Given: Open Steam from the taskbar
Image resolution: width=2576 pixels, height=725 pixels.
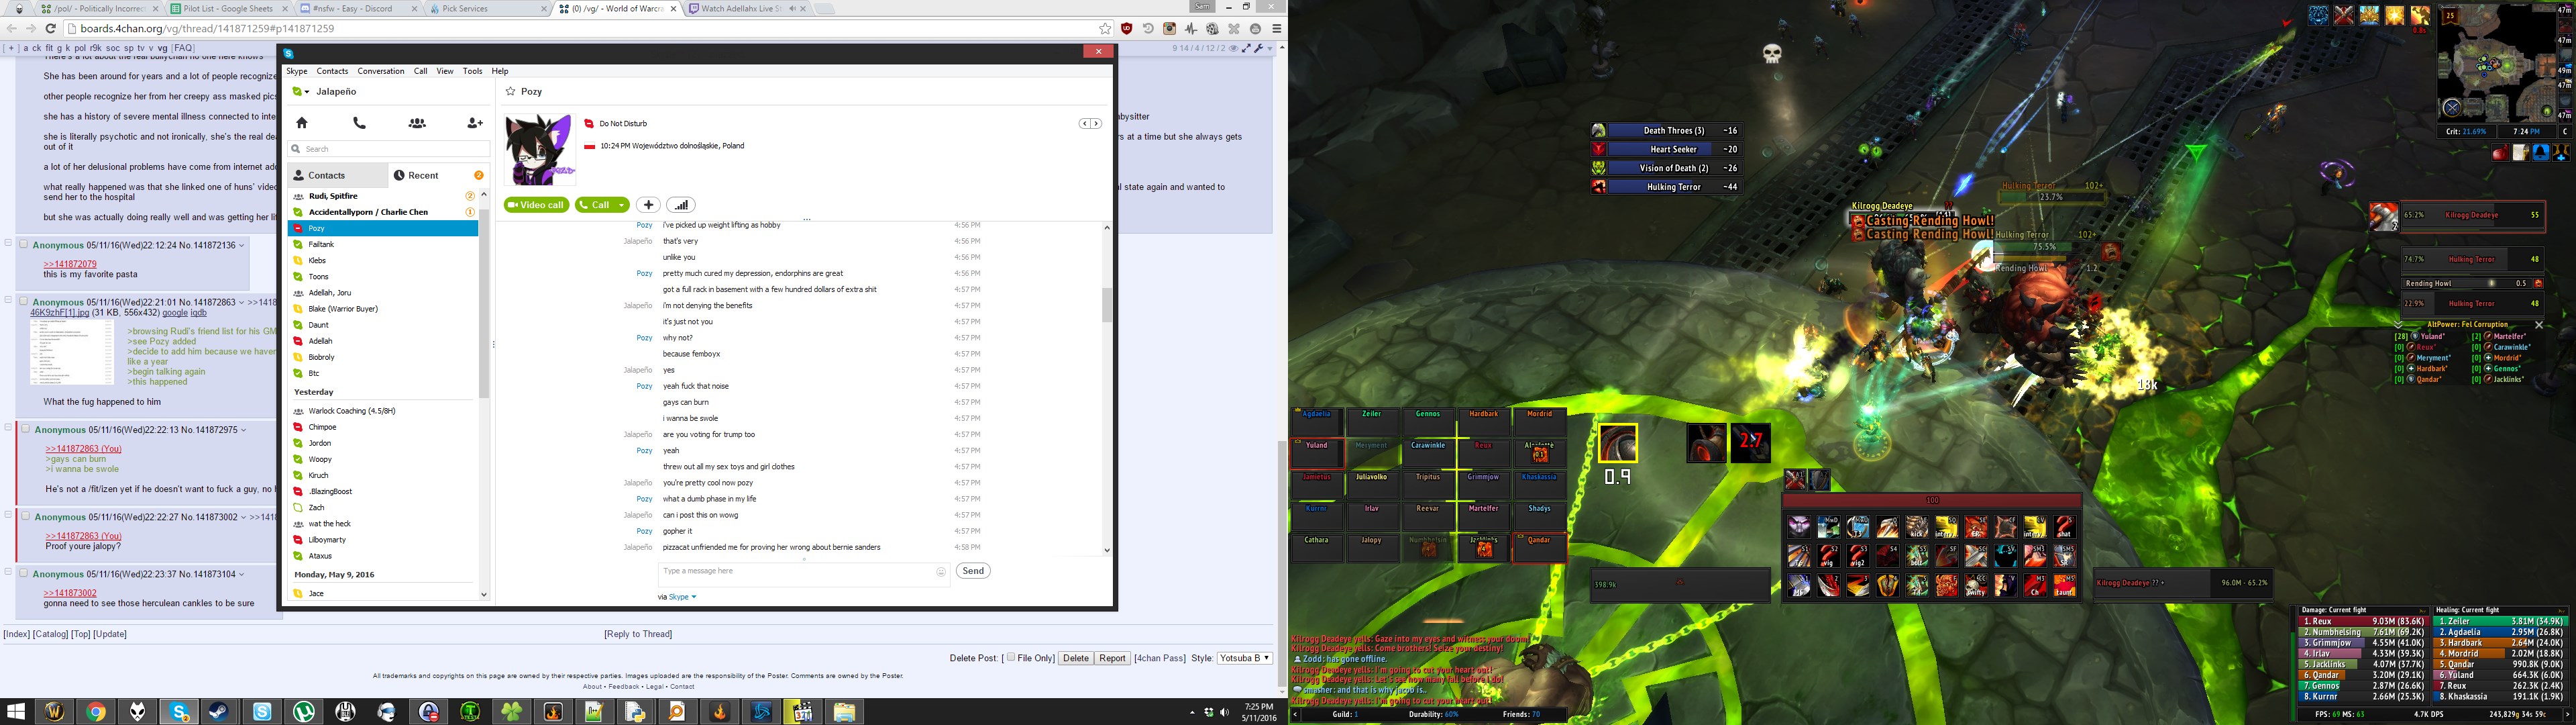Looking at the screenshot, I should pyautogui.click(x=220, y=712).
